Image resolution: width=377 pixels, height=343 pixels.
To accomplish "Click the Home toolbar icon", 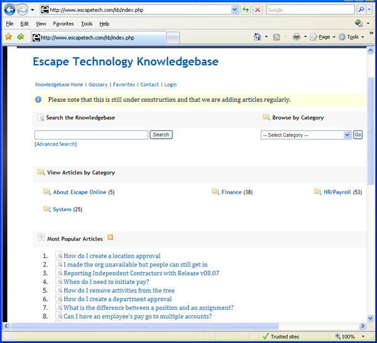I will (x=257, y=37).
